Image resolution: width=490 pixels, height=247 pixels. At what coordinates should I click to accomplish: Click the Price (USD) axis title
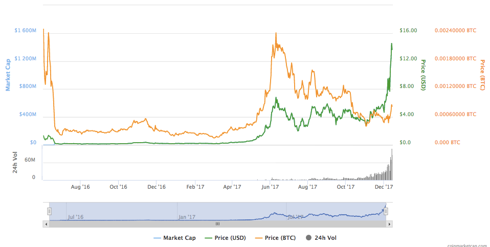click(423, 75)
